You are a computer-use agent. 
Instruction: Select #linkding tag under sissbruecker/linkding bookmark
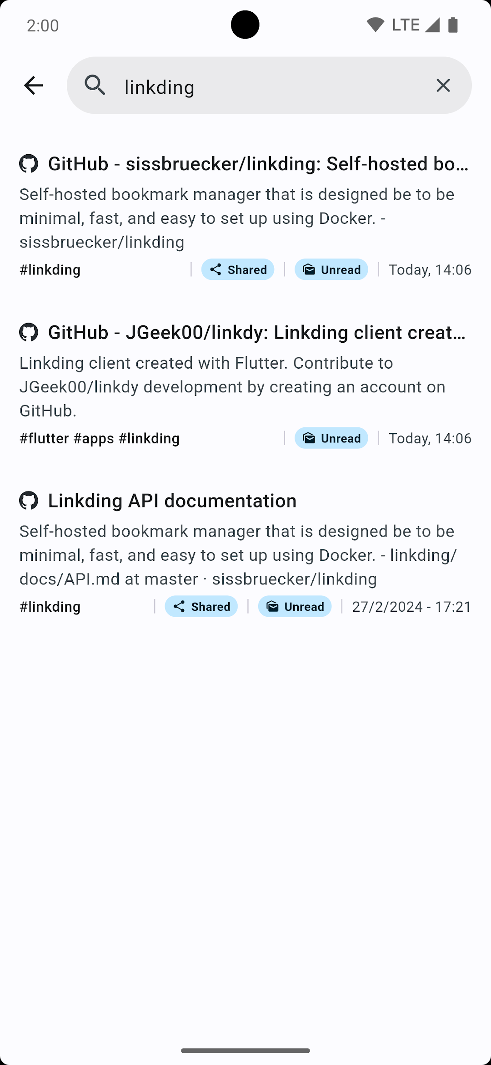(x=50, y=270)
